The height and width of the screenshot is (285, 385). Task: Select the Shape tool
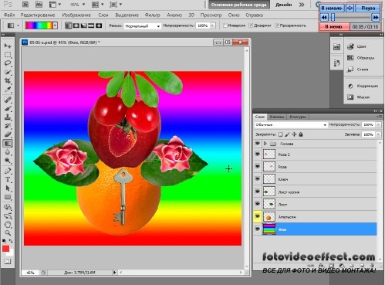(x=8, y=197)
